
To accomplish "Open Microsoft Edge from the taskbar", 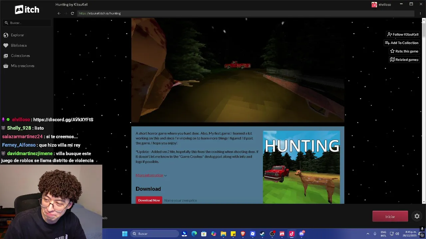I will 194,234.
